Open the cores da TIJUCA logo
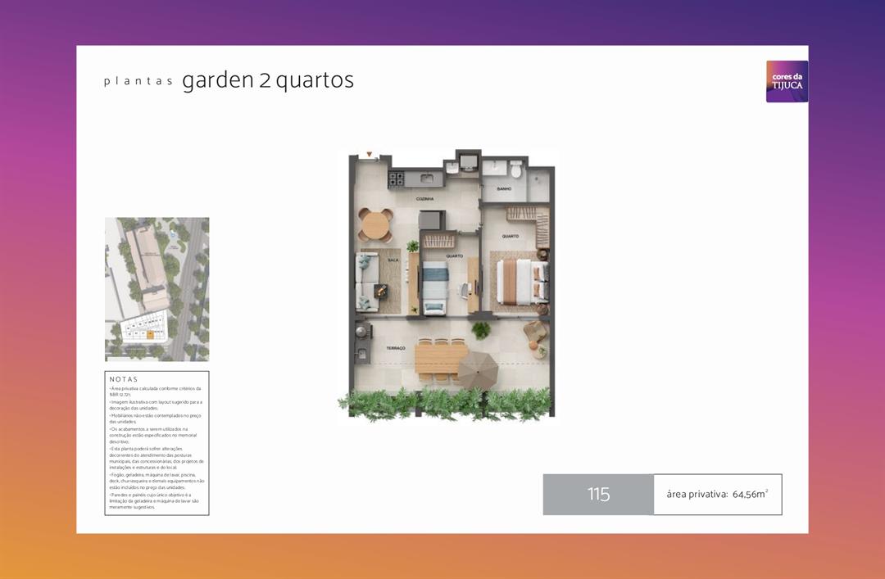The image size is (885, 579). [787, 82]
